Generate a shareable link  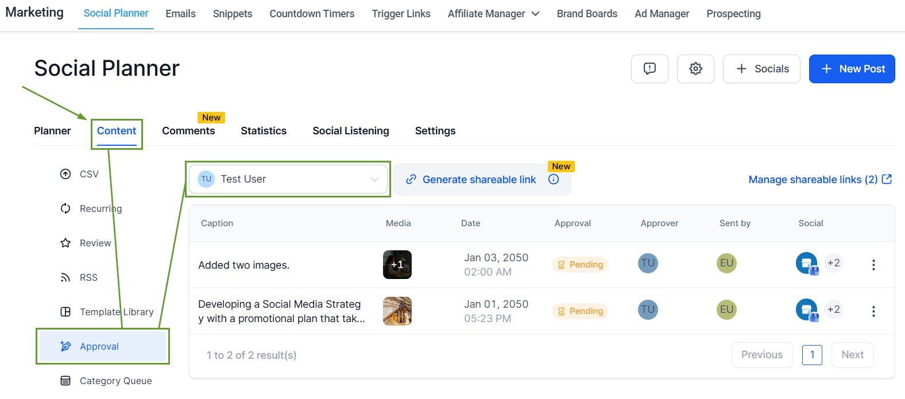point(472,180)
